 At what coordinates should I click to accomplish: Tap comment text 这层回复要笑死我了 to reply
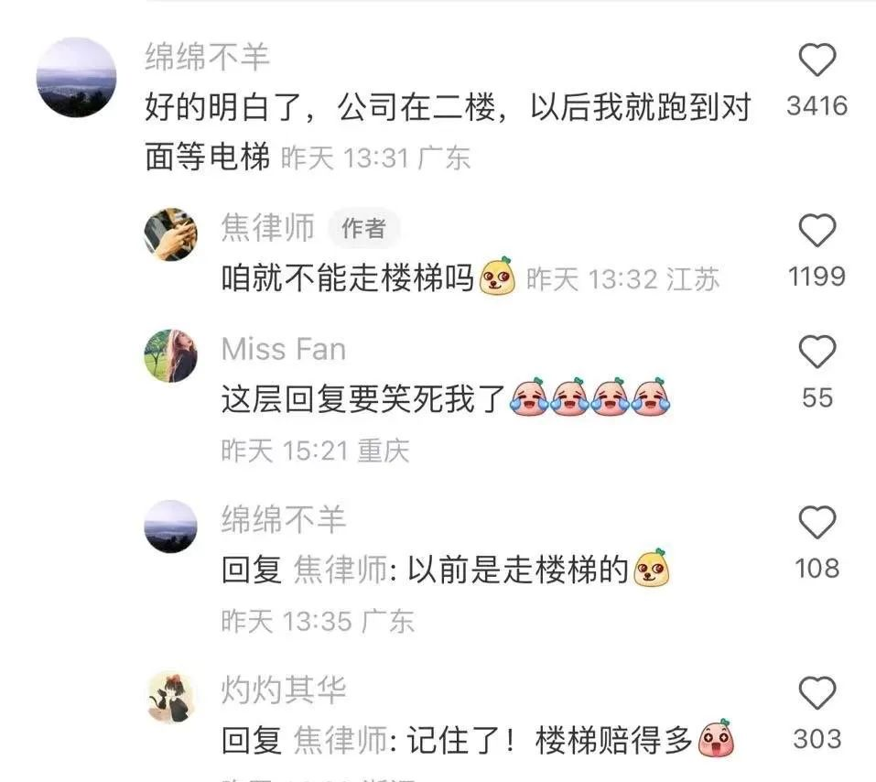pos(363,399)
